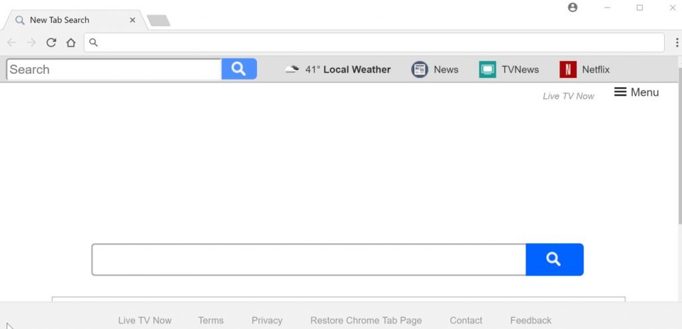Image resolution: width=682 pixels, height=329 pixels.
Task: Click the Restore Chrome Tab Page link
Action: 366,320
